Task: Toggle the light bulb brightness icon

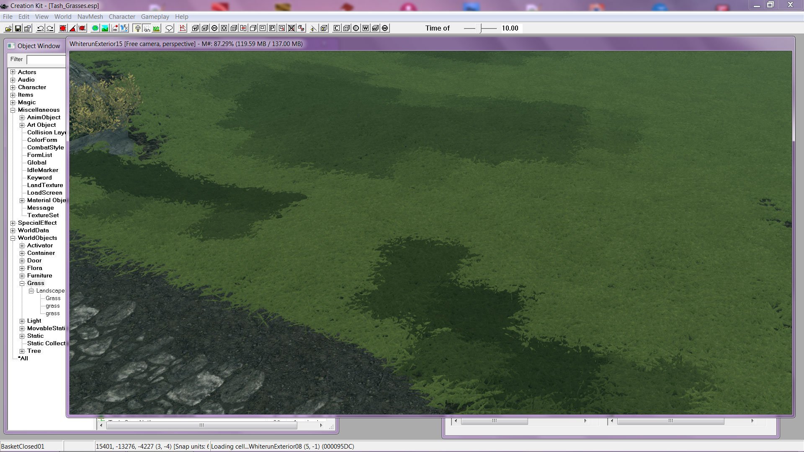Action: [x=137, y=28]
